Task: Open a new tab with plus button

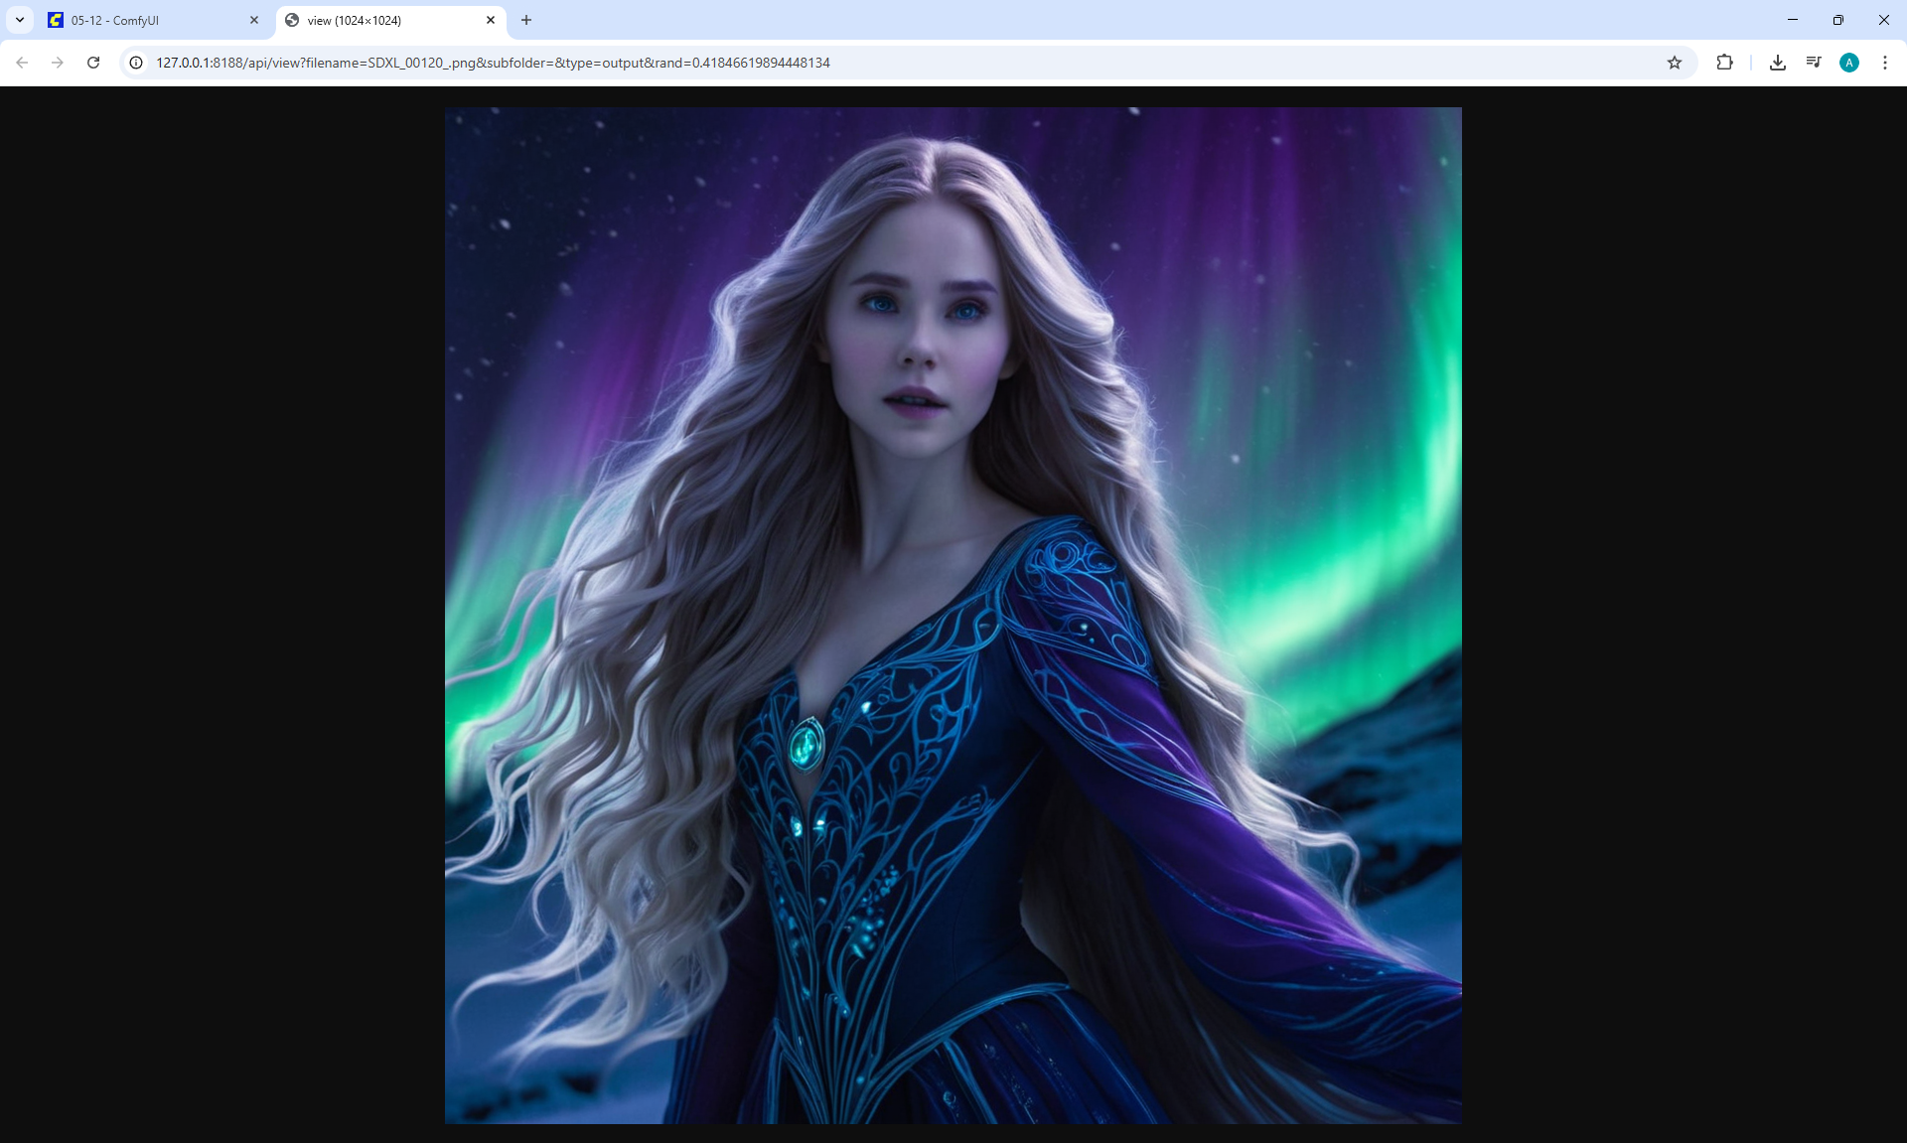Action: [x=526, y=20]
